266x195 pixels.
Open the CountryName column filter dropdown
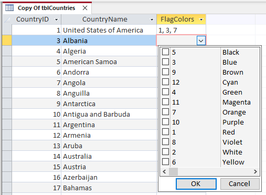[152, 19]
